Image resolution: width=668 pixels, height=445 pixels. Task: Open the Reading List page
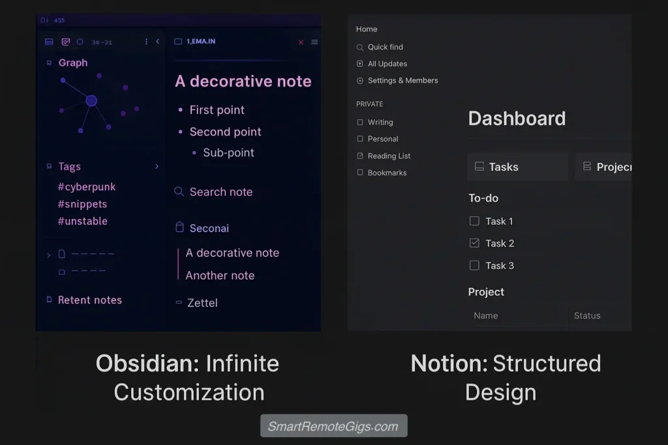[x=389, y=156]
